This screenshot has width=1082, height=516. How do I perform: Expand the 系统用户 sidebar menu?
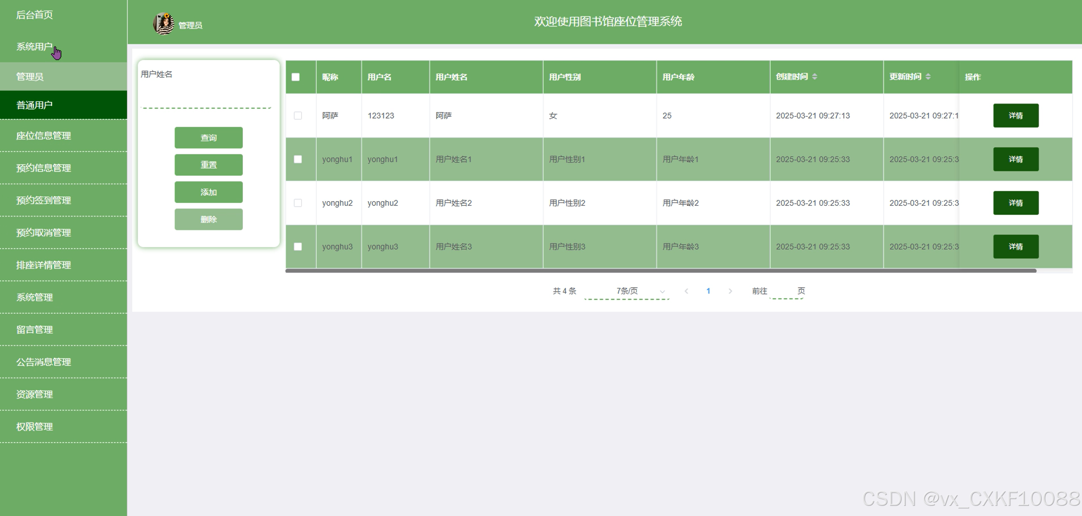click(34, 47)
